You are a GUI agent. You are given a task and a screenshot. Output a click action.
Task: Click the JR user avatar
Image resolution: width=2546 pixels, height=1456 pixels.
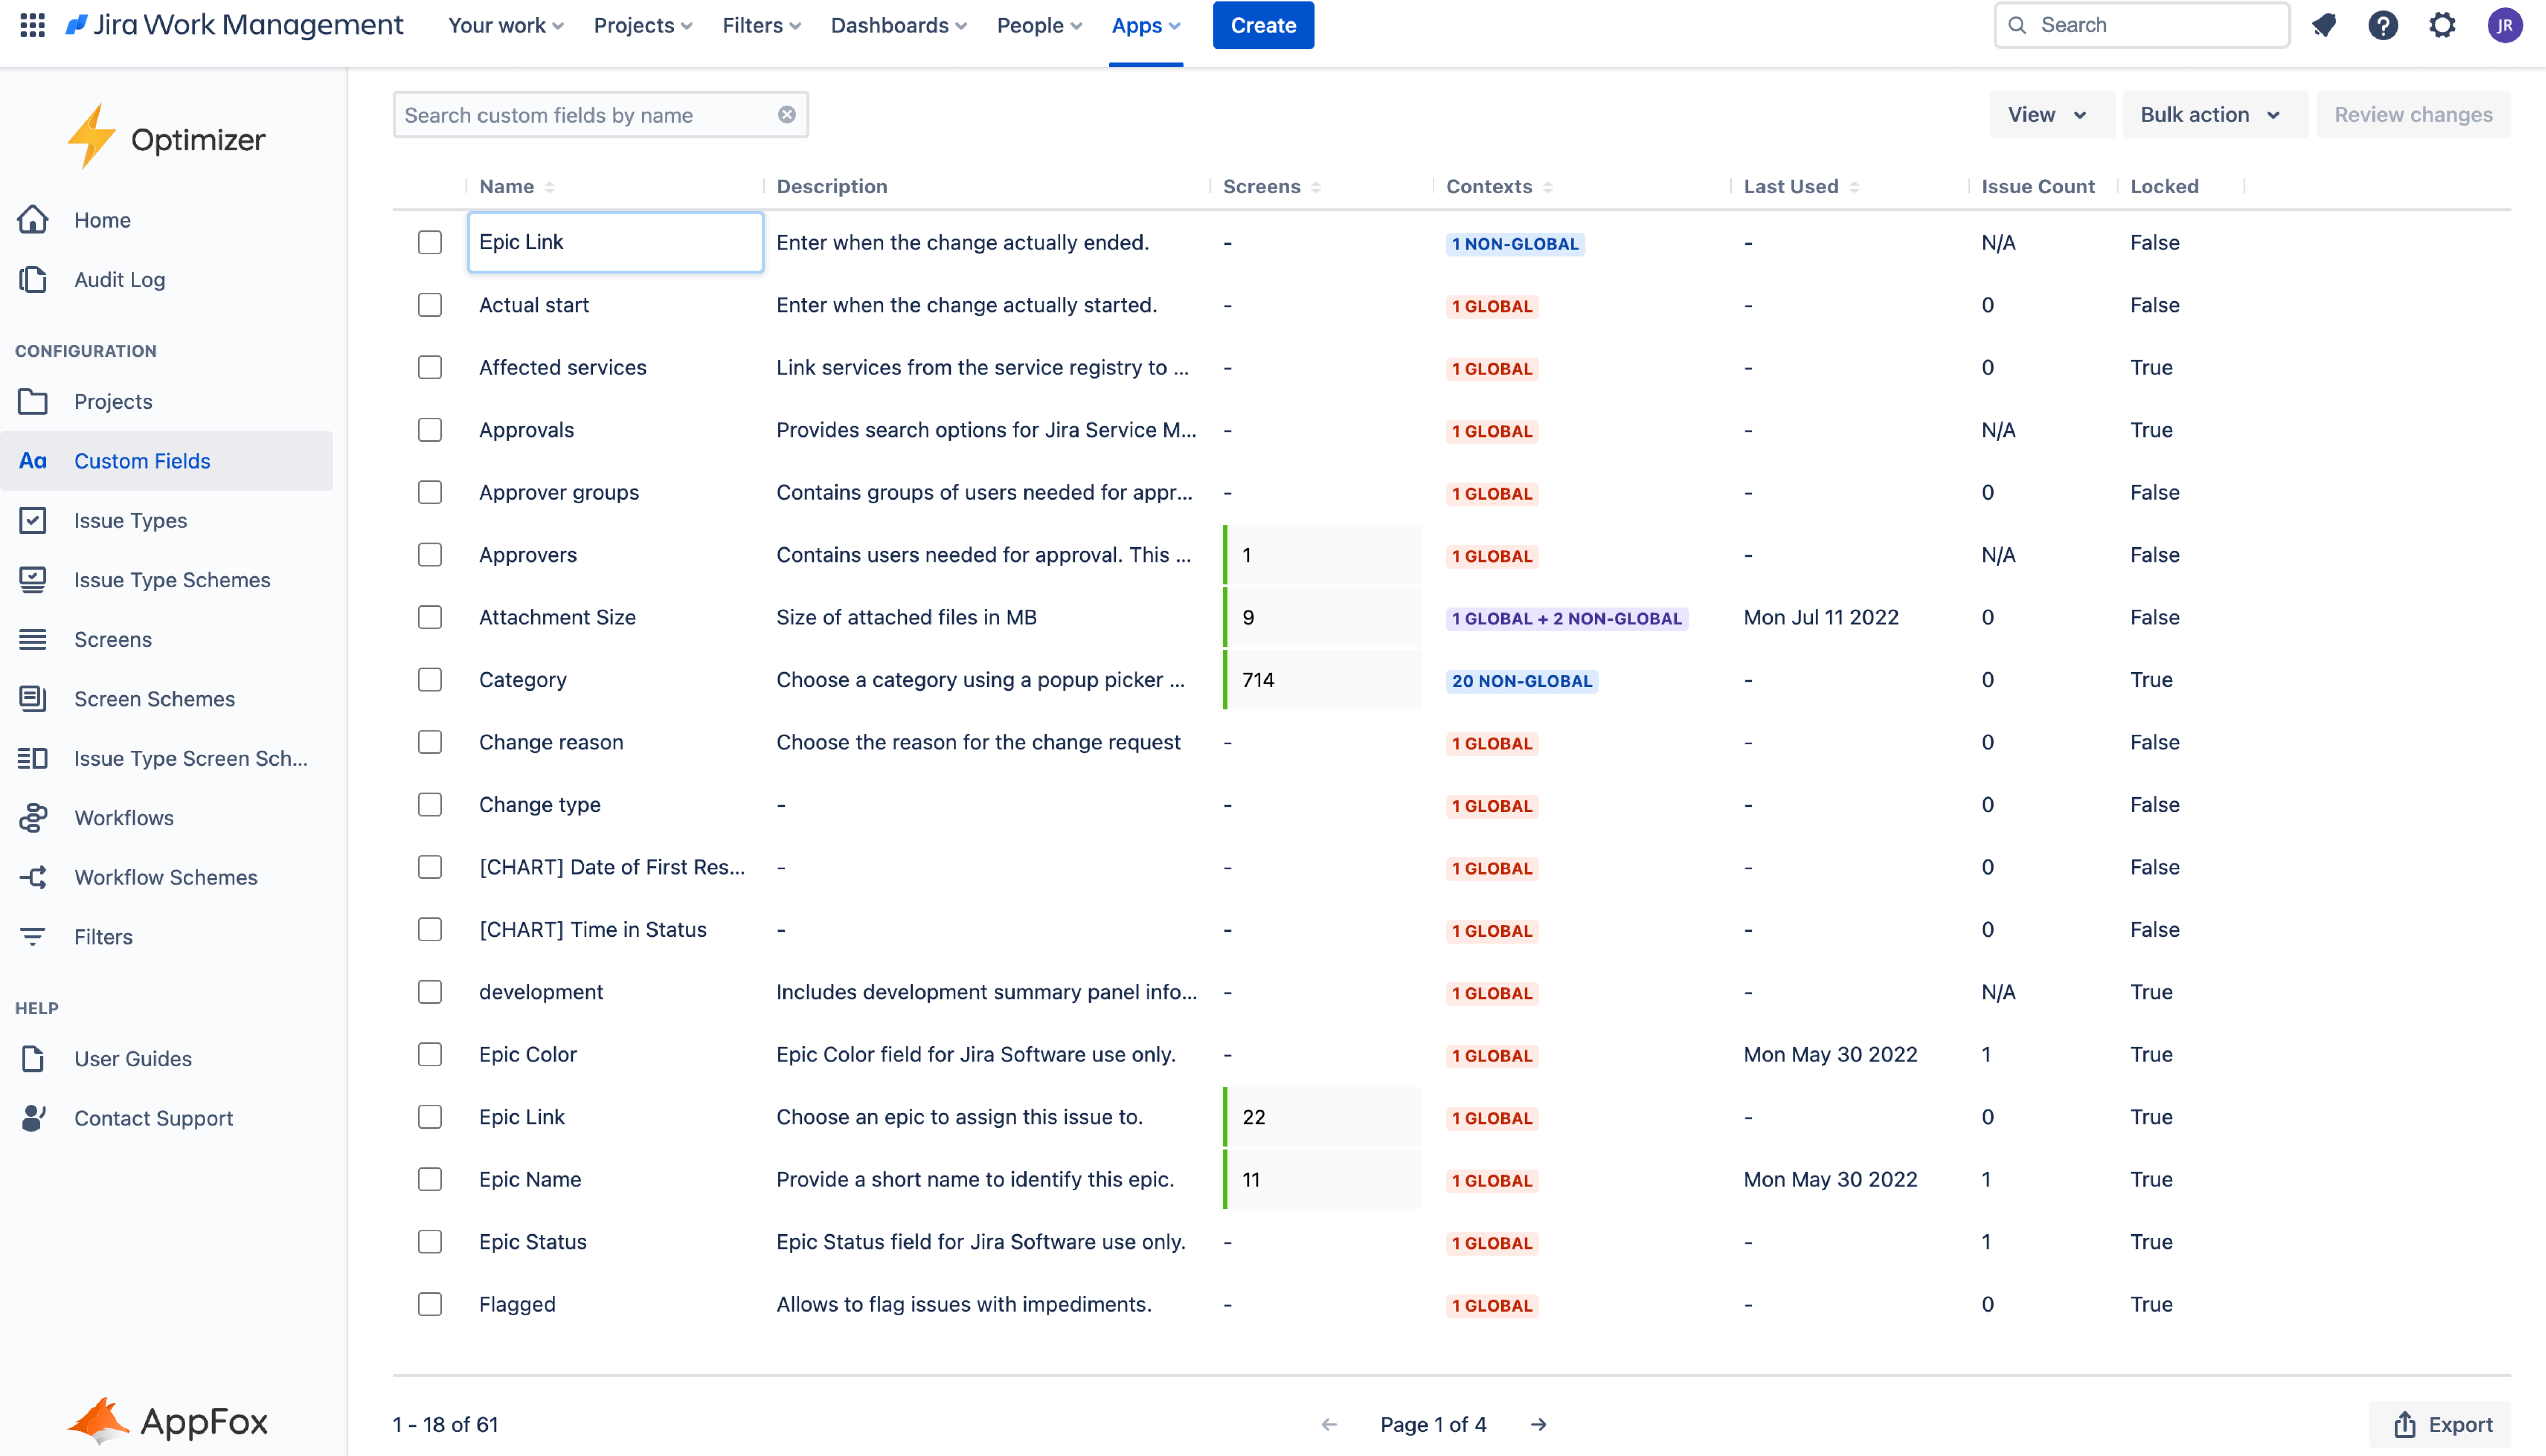coord(2504,25)
